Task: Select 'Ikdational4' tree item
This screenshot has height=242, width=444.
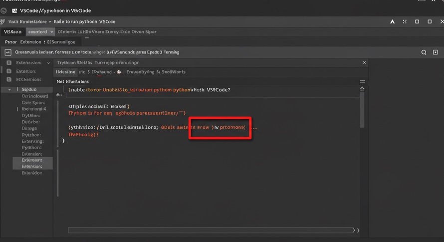Action: point(34,109)
